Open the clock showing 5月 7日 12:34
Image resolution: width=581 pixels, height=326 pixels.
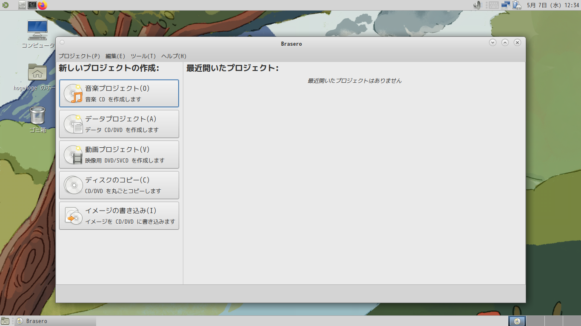(x=553, y=5)
